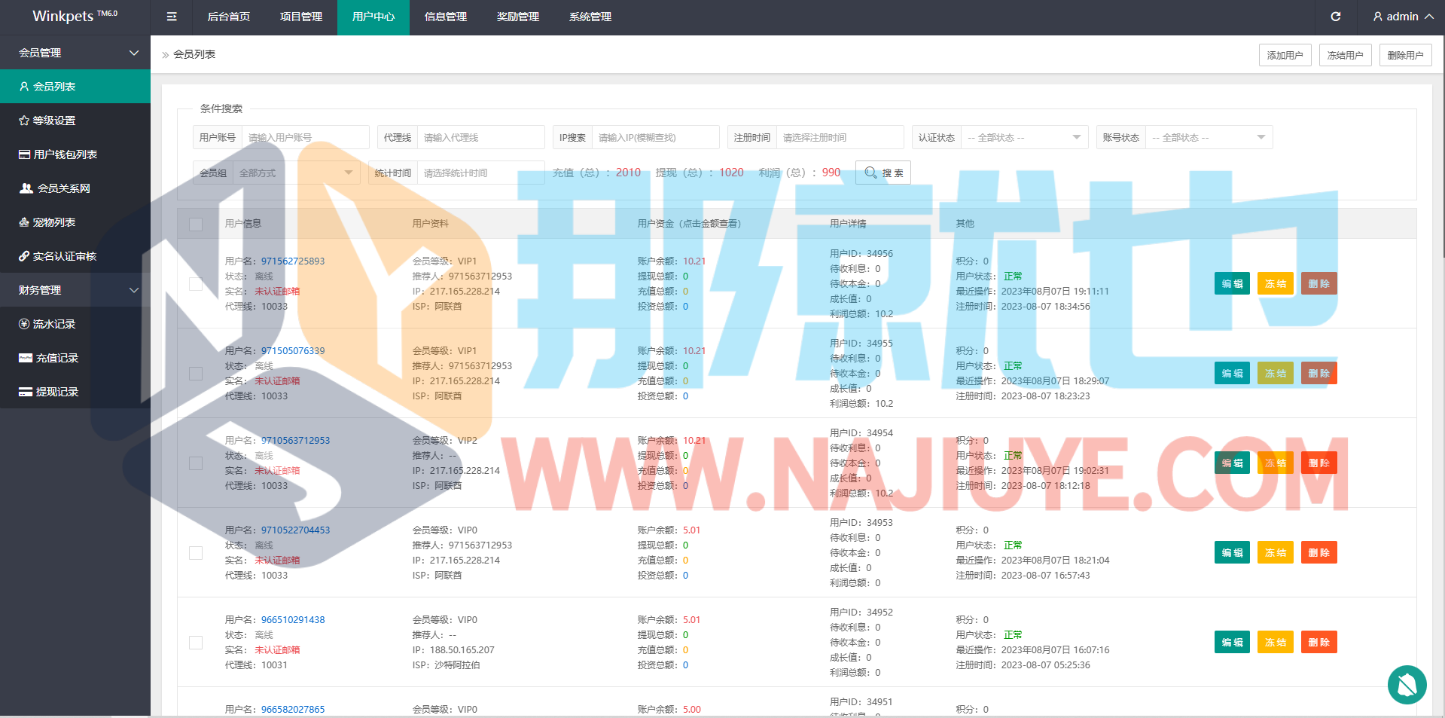
Task: Click the round floating icon bottom right
Action: 1407,684
